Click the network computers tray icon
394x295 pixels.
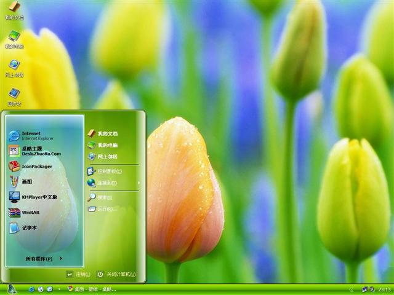[364, 289]
